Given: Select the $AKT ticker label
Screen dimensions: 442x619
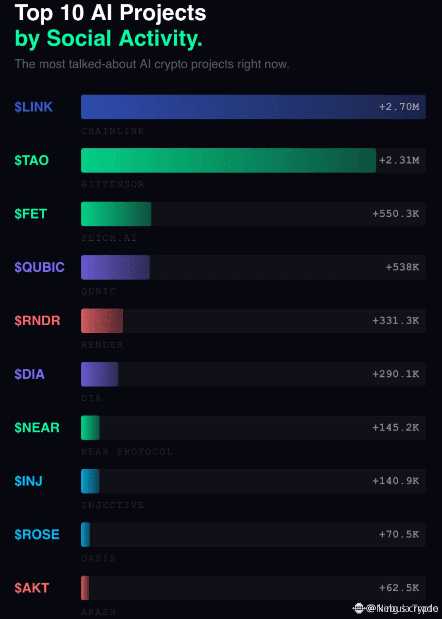Looking at the screenshot, I should tap(31, 588).
